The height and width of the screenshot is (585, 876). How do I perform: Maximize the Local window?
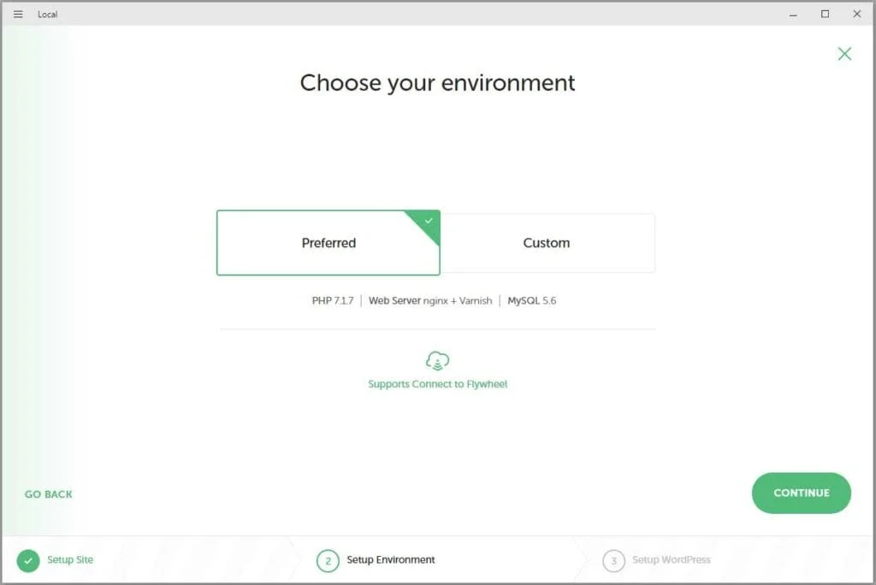pos(825,14)
